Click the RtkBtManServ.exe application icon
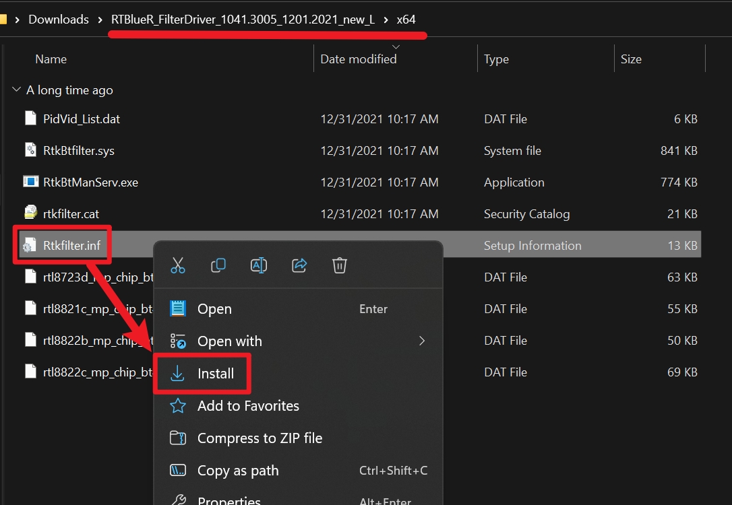 (x=30, y=182)
